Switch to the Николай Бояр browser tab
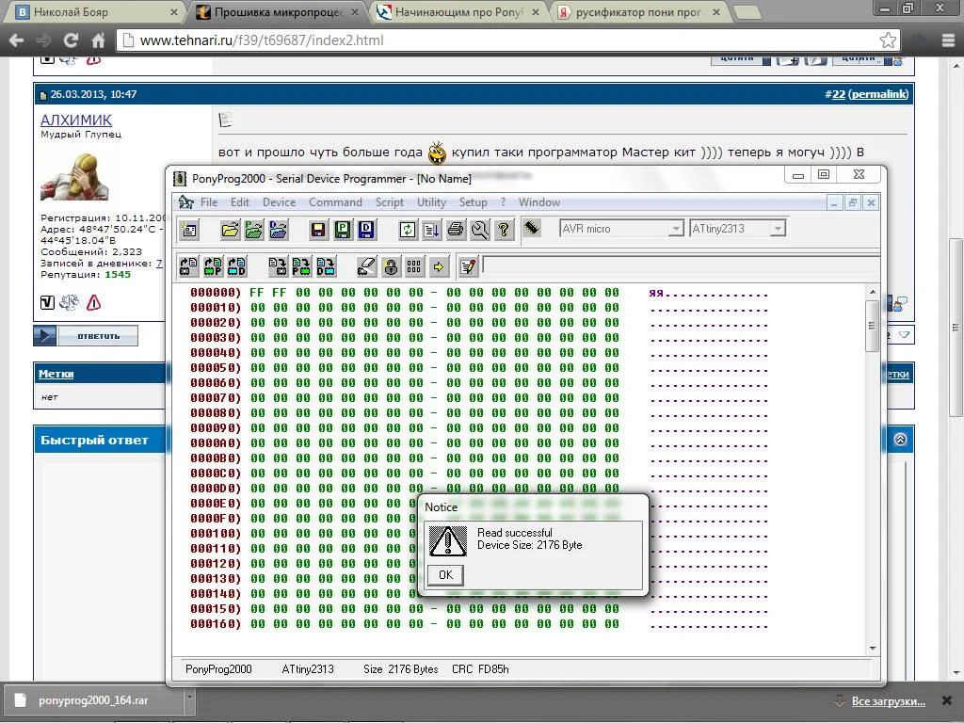This screenshot has width=964, height=723. pos(94,11)
